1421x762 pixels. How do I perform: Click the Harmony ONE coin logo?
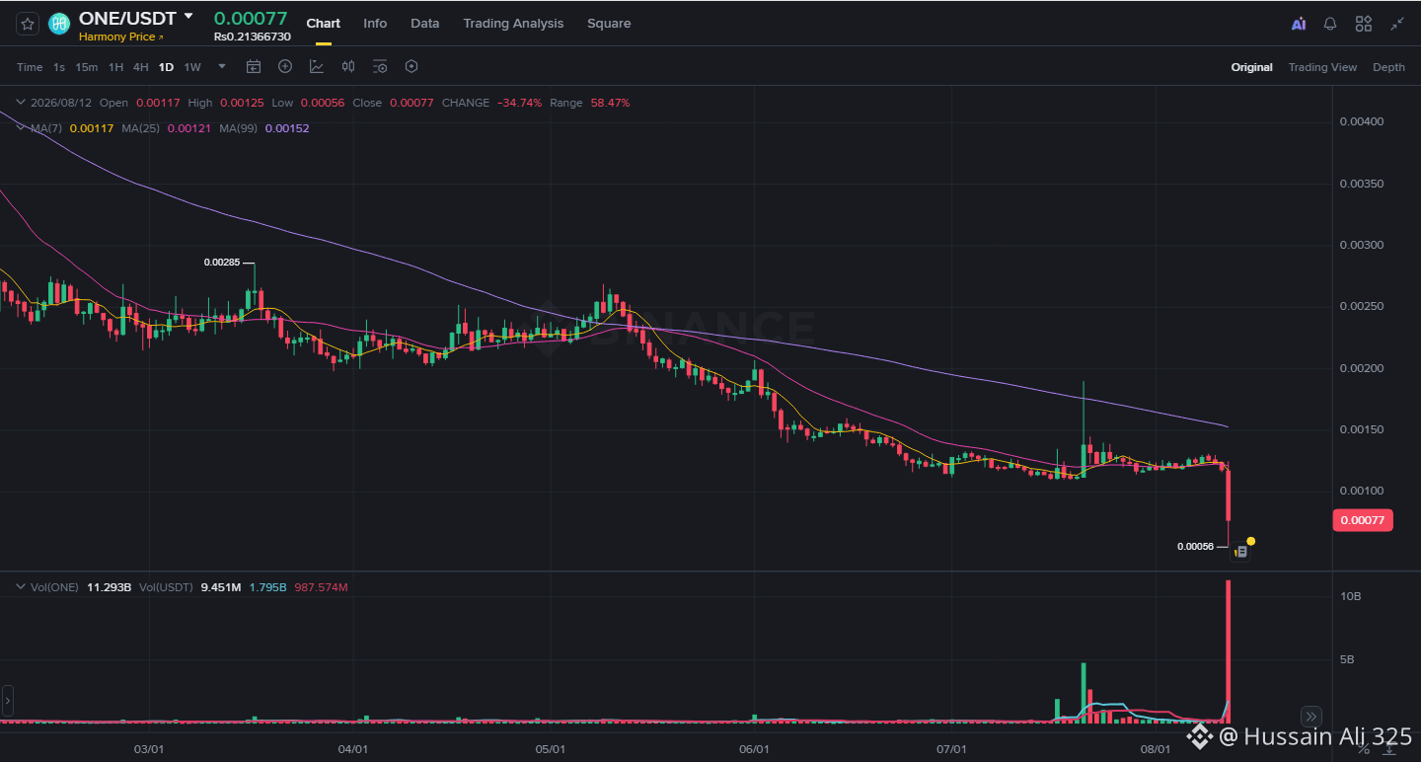click(59, 24)
